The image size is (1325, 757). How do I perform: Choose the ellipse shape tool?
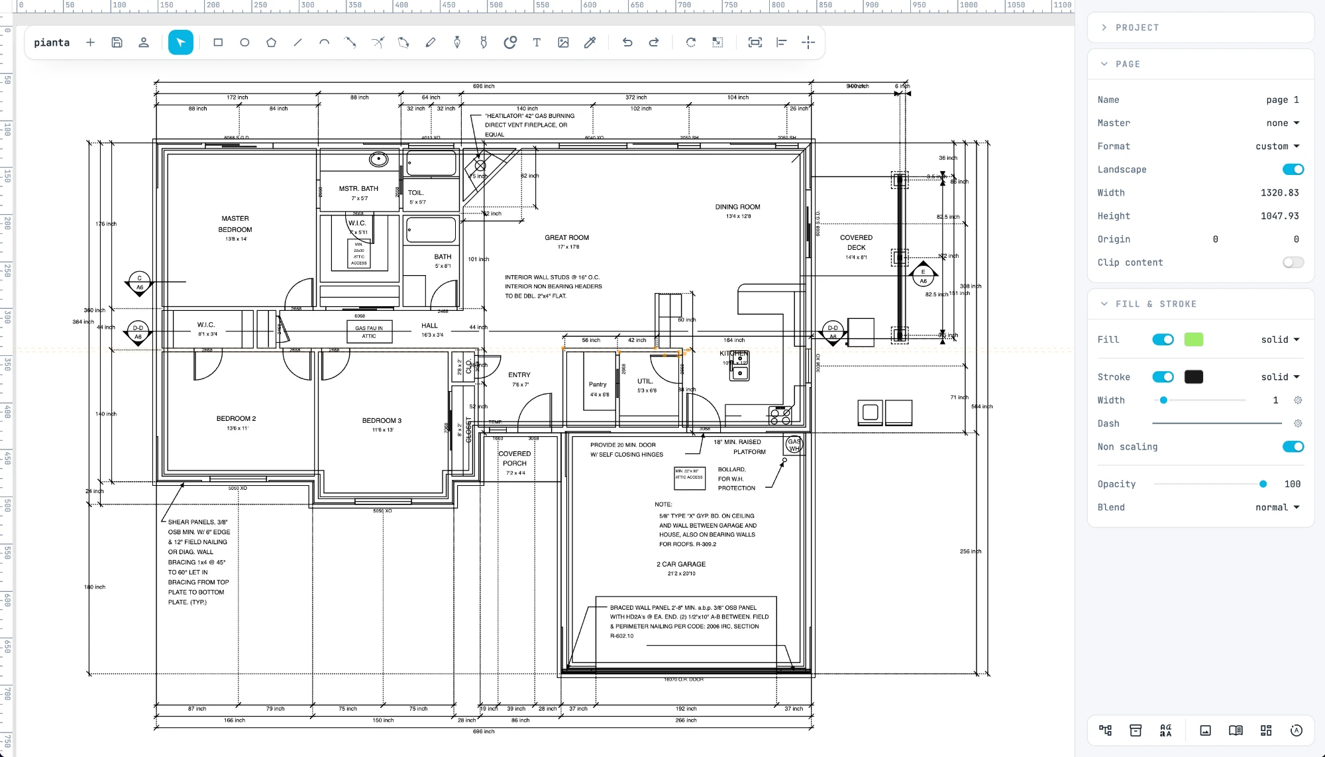click(244, 42)
